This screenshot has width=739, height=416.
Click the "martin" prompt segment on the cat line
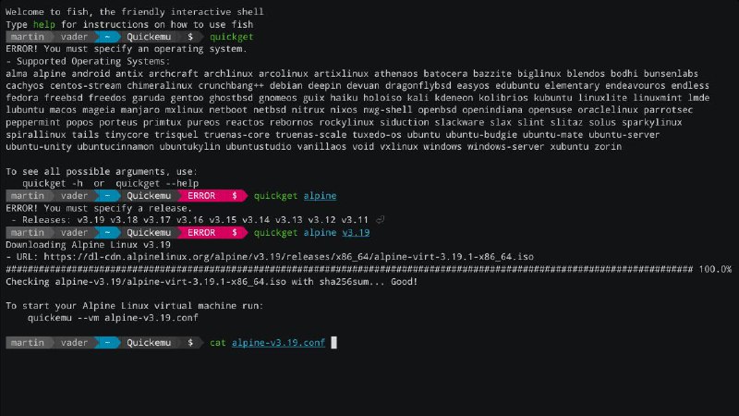click(28, 343)
